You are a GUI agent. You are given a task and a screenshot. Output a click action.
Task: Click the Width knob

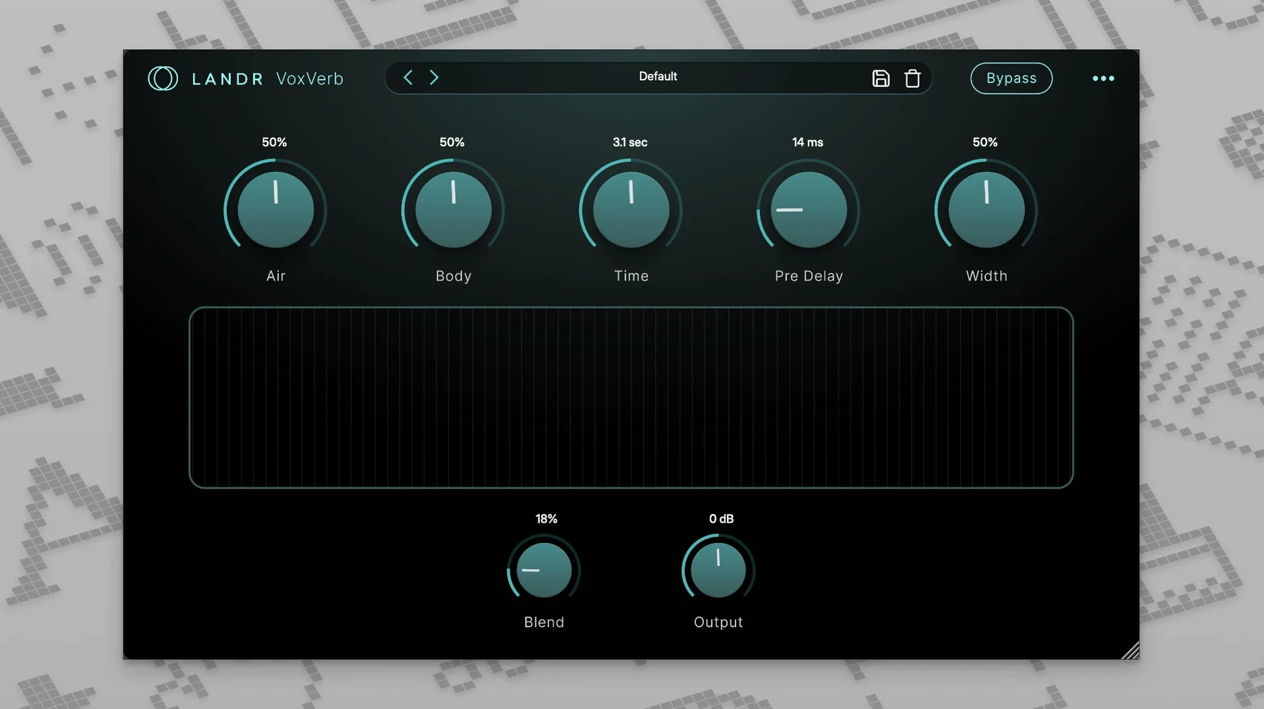click(986, 209)
